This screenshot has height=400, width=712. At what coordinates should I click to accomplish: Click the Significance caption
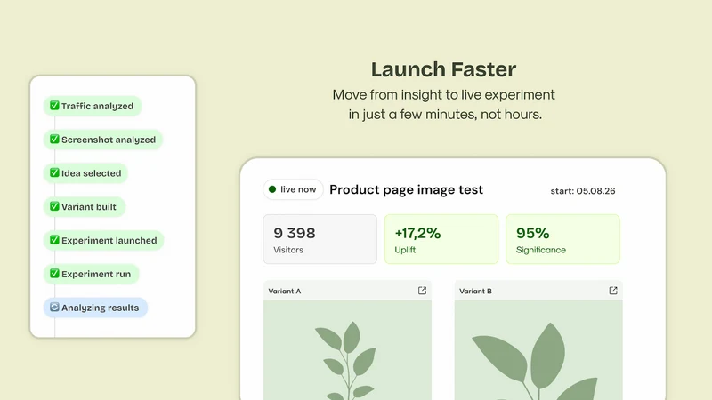click(x=541, y=250)
